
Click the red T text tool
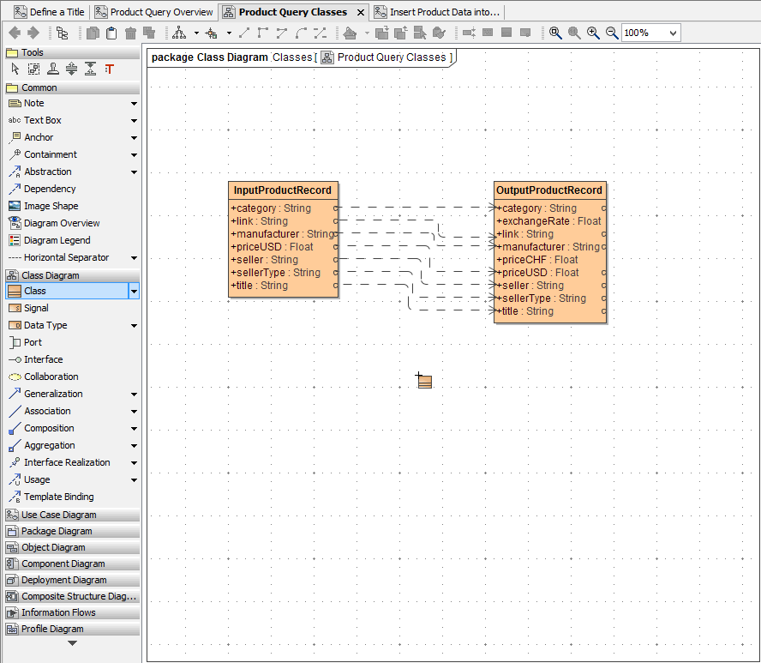(109, 69)
